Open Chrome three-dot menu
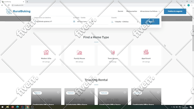Image resolution: width=194 pixels, height=109 pixels. point(192,5)
